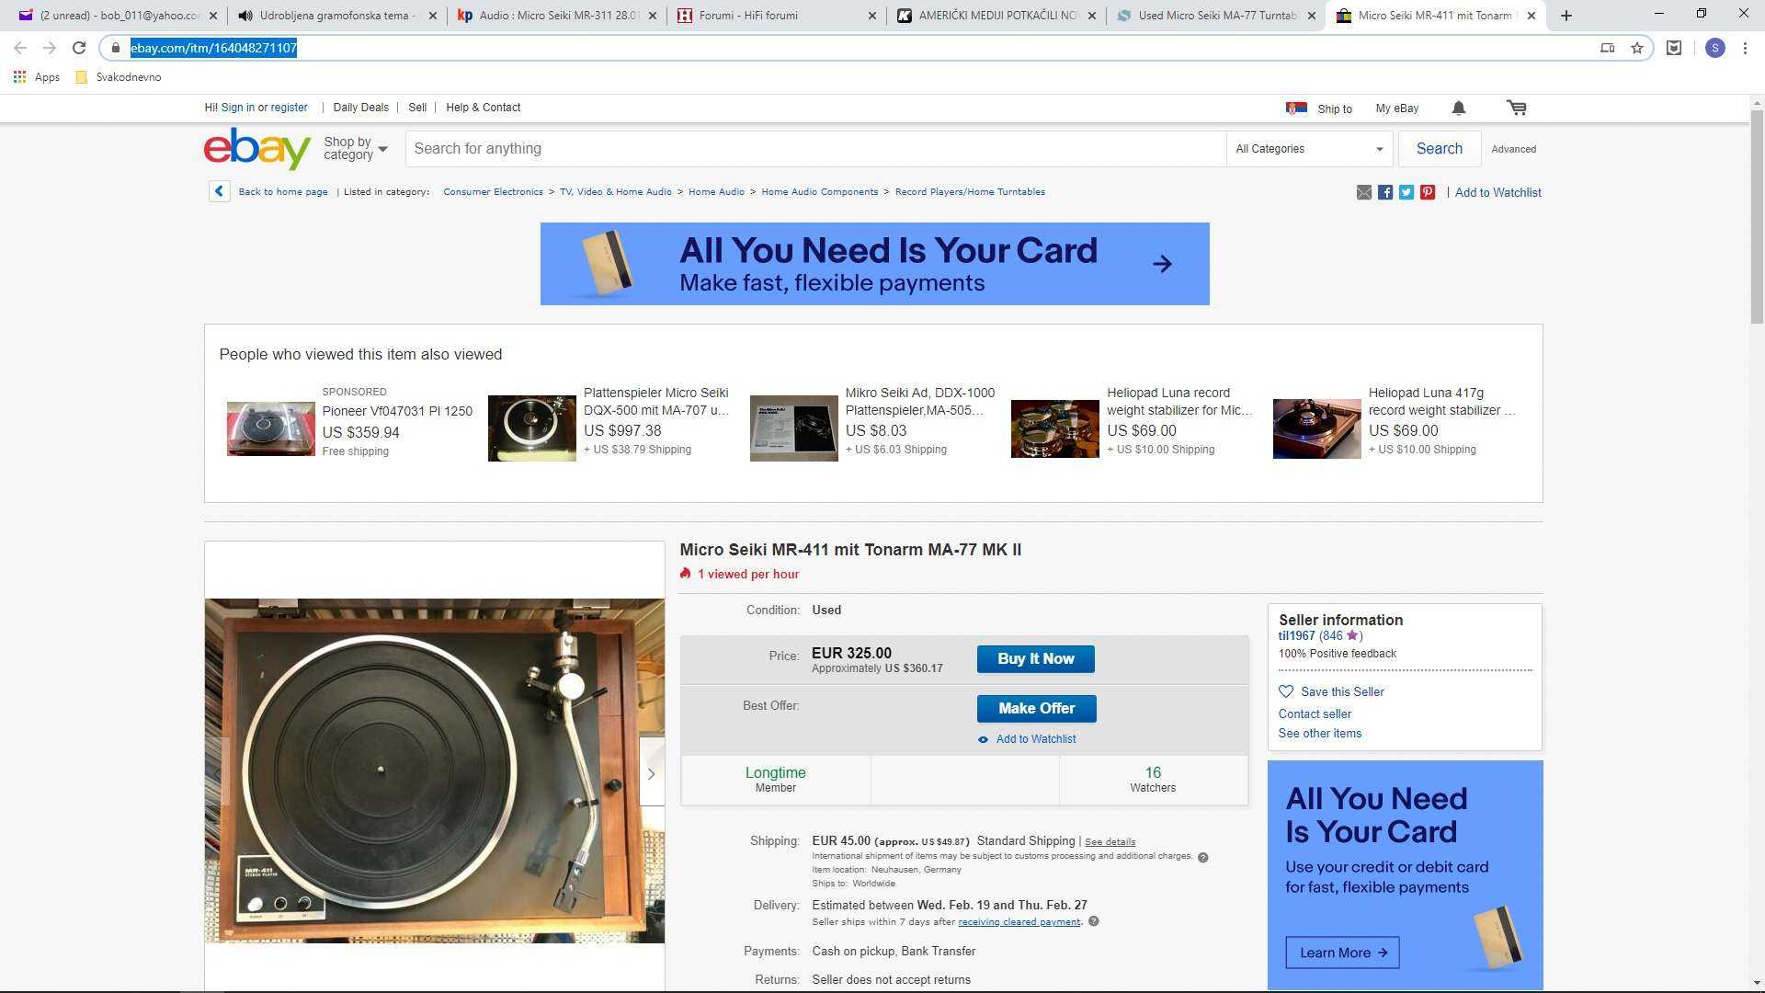Open shipping See details link
1765x993 pixels.
1110,841
